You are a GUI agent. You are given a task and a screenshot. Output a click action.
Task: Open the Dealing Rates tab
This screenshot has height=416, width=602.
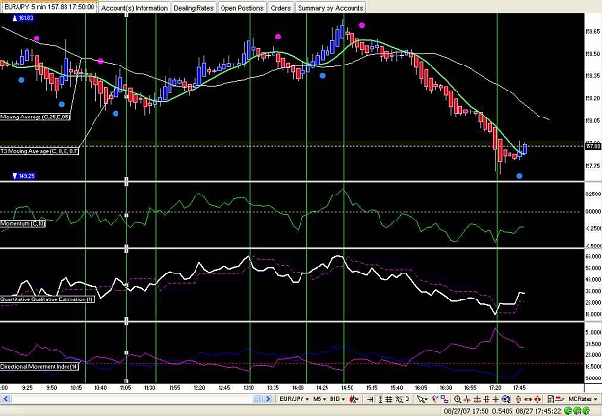click(194, 8)
